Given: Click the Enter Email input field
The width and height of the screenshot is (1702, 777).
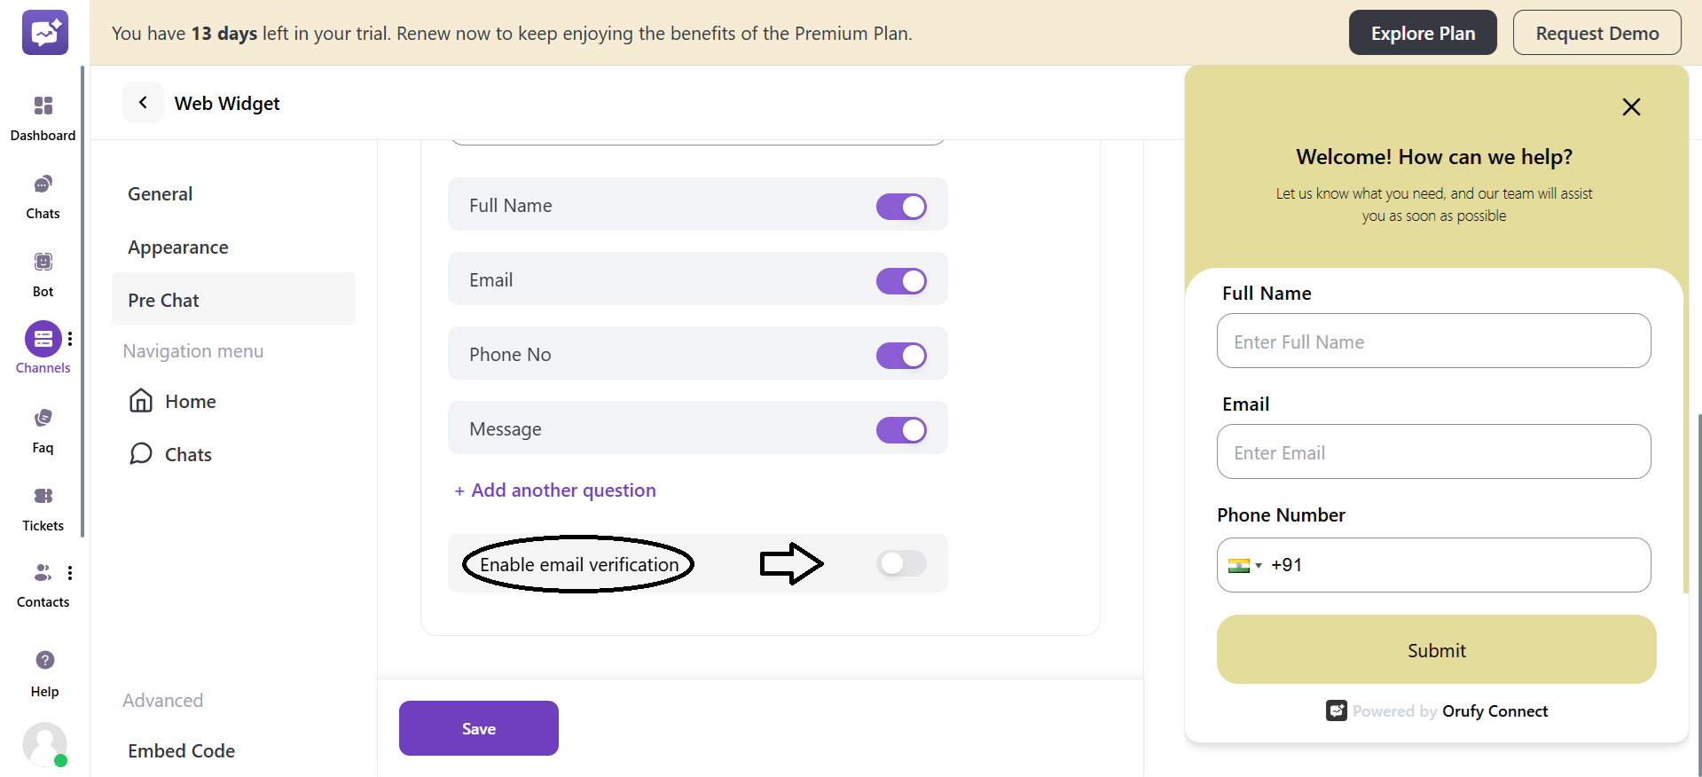Looking at the screenshot, I should click(x=1433, y=451).
